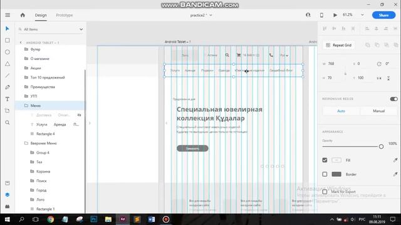
Task: Enable the Border checkbox
Action: 325,174
